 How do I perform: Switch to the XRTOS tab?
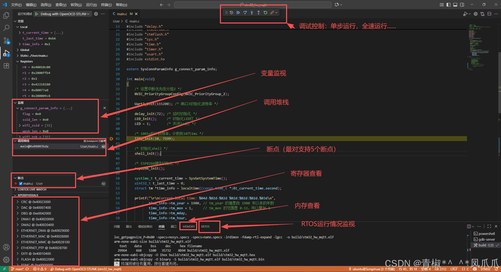click(209, 226)
